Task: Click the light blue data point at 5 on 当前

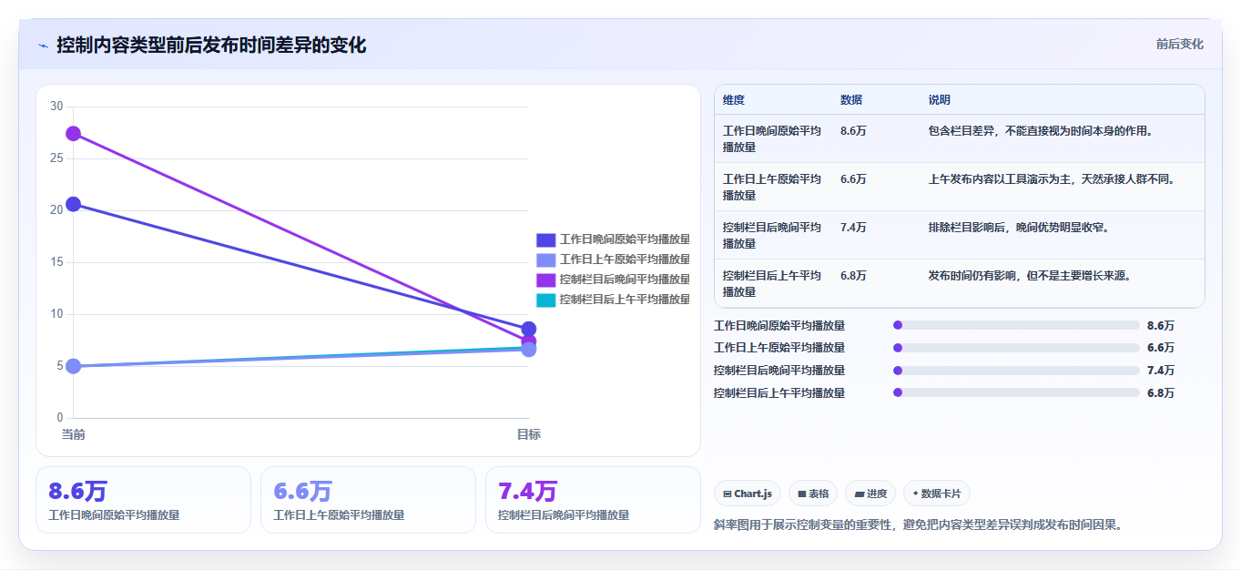Action: (x=74, y=366)
